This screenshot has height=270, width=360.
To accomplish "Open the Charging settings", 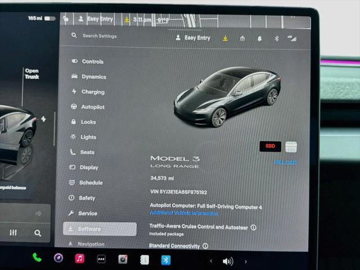I will [x=88, y=92].
